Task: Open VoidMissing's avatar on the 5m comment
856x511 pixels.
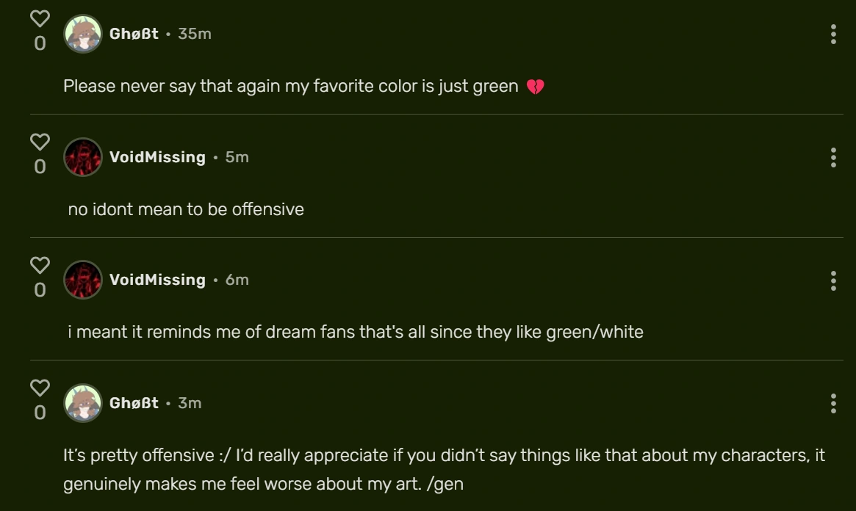Action: pyautogui.click(x=83, y=156)
